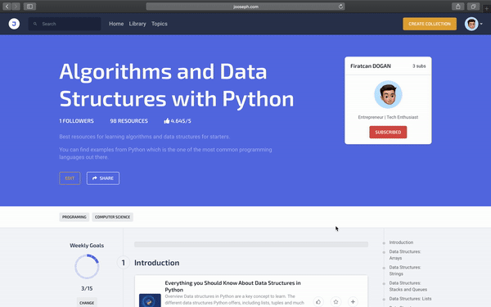Jump to Data Structures: Lists in outline
The image size is (491, 307).
(410, 299)
